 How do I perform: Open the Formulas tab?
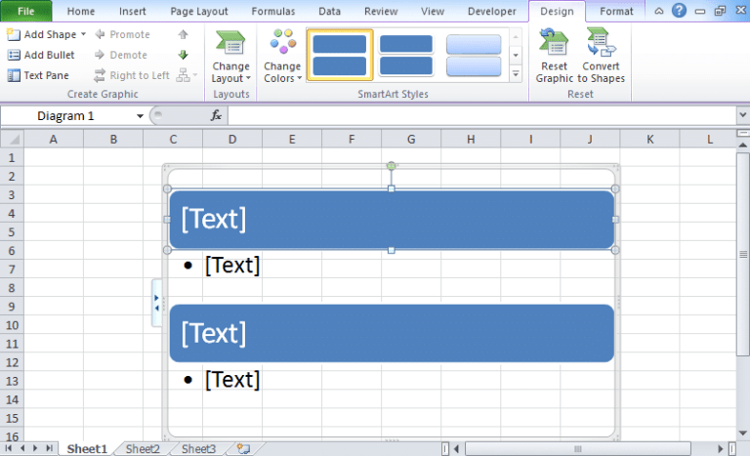point(273,11)
